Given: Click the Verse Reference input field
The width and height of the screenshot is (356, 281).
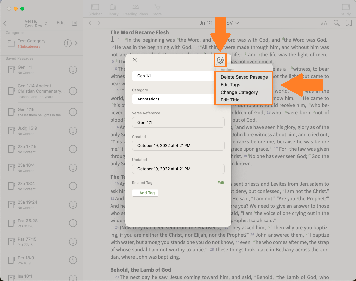Looking at the screenshot, I should click(x=178, y=122).
